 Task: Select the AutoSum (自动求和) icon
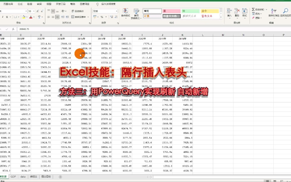click(253, 9)
